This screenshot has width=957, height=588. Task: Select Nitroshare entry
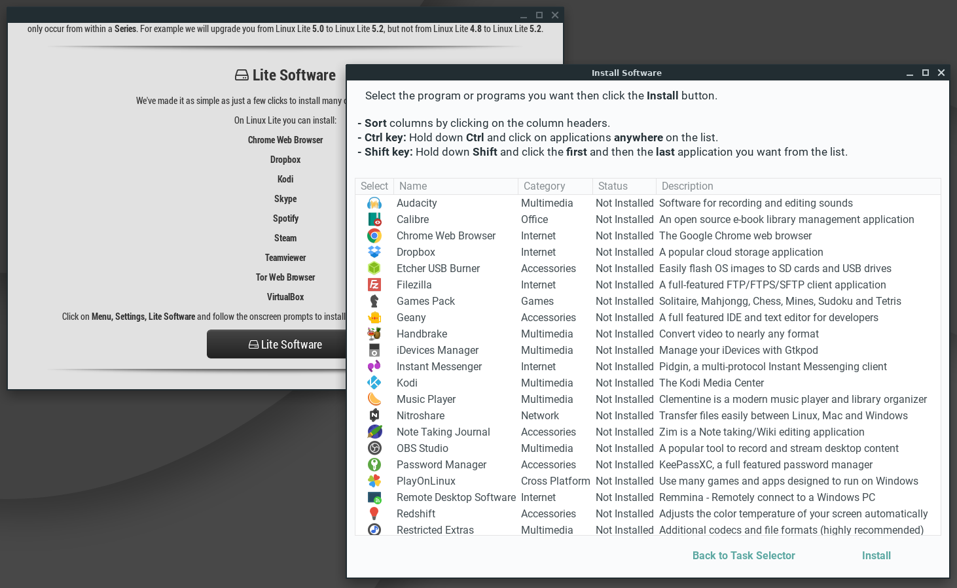pos(420,415)
